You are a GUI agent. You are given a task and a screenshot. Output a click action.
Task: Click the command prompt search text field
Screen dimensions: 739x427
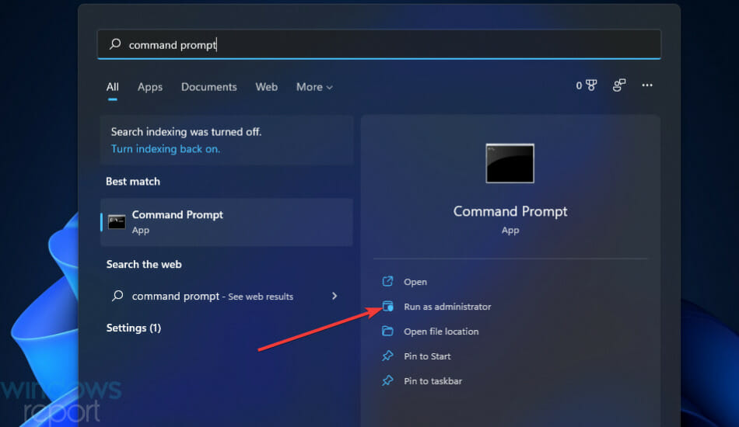tap(379, 45)
